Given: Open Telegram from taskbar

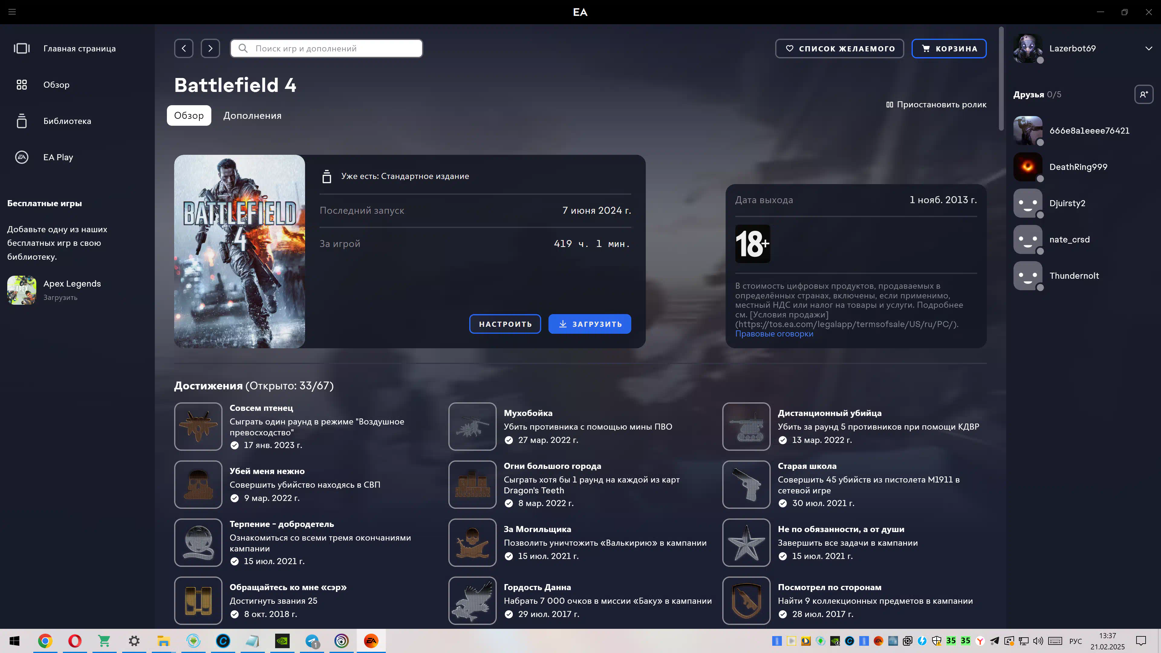Looking at the screenshot, I should pyautogui.click(x=312, y=641).
